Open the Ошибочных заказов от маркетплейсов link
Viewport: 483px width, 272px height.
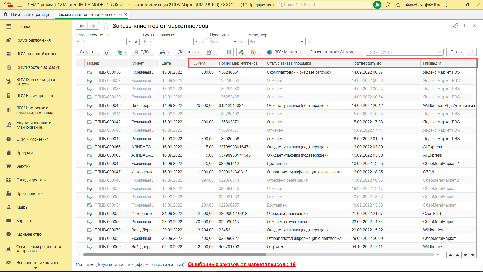coord(242,264)
